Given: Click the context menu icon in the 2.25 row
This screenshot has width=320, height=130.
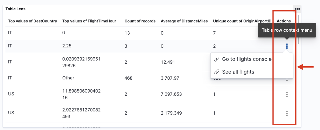Looking at the screenshot, I should pyautogui.click(x=287, y=46).
